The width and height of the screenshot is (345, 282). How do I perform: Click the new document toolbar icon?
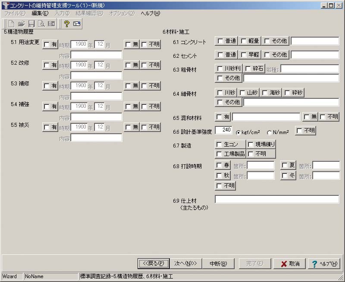pyautogui.click(x=11, y=24)
